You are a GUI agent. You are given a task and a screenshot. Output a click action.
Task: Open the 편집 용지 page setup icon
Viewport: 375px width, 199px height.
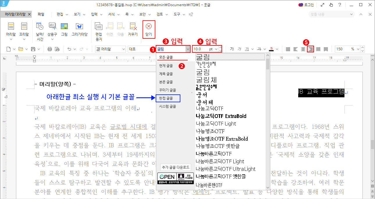point(99,29)
